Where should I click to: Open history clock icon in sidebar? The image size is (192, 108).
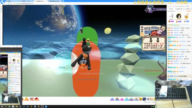[x=1, y=11]
